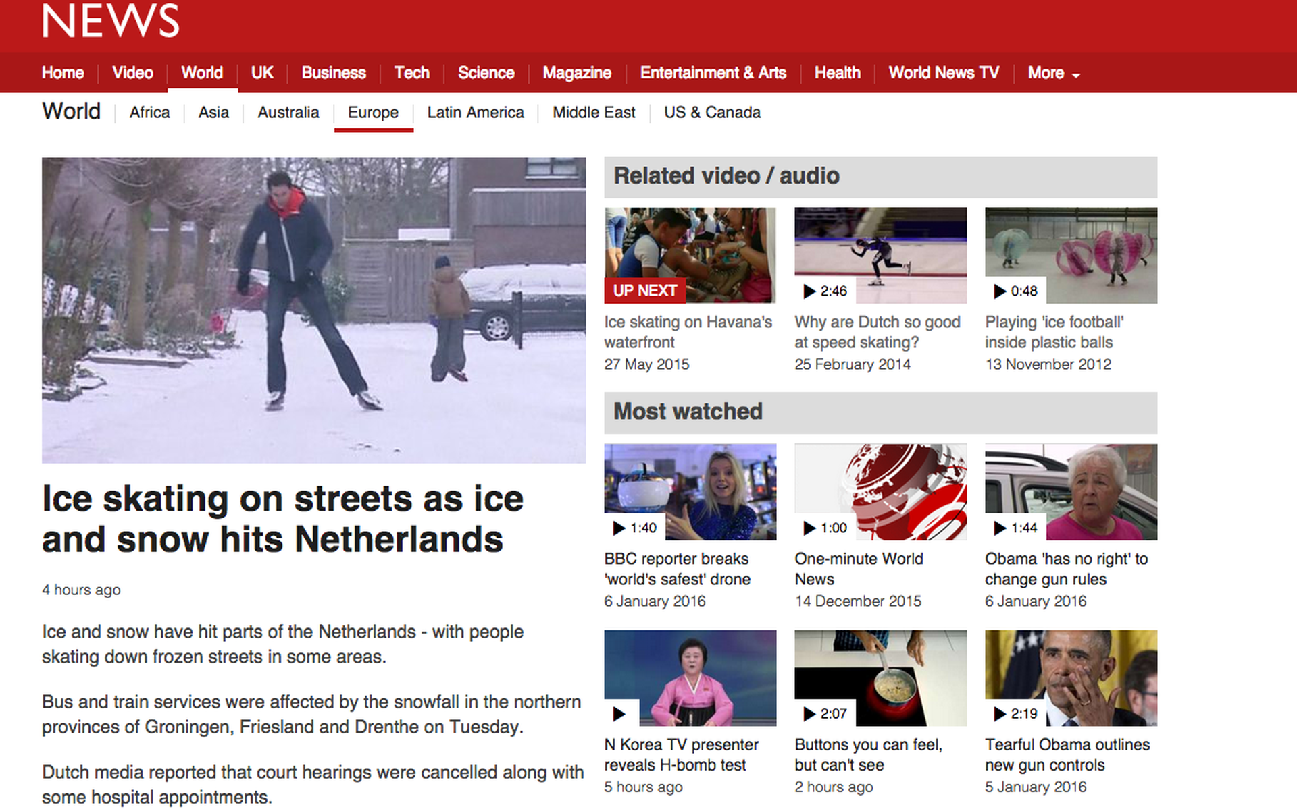Viewport: 1297px width, 809px height.
Task: Open the Havana waterfront skating thumbnail
Action: (x=690, y=255)
